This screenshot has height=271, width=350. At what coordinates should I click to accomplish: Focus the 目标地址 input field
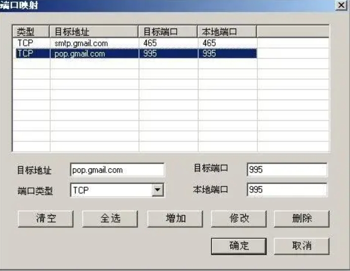(x=117, y=170)
